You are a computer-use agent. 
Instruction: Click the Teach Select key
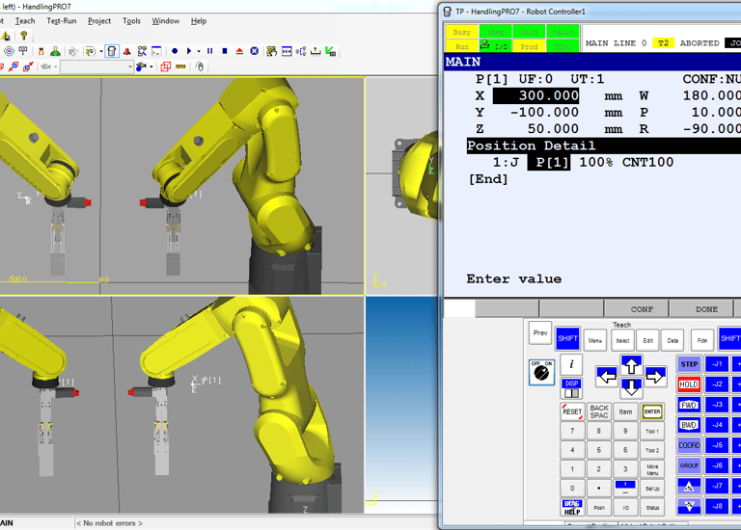(622, 340)
